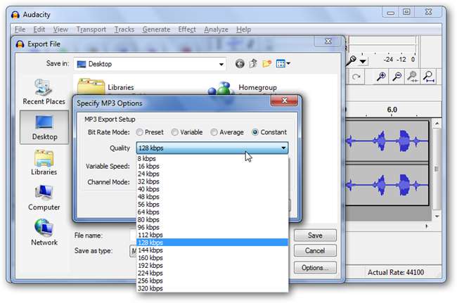Choose Variable bit rate mode
This screenshot has height=303, width=457.
(x=175, y=132)
